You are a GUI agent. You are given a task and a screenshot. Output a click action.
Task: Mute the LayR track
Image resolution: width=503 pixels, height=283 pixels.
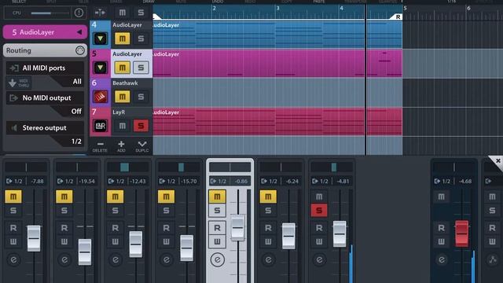(123, 126)
